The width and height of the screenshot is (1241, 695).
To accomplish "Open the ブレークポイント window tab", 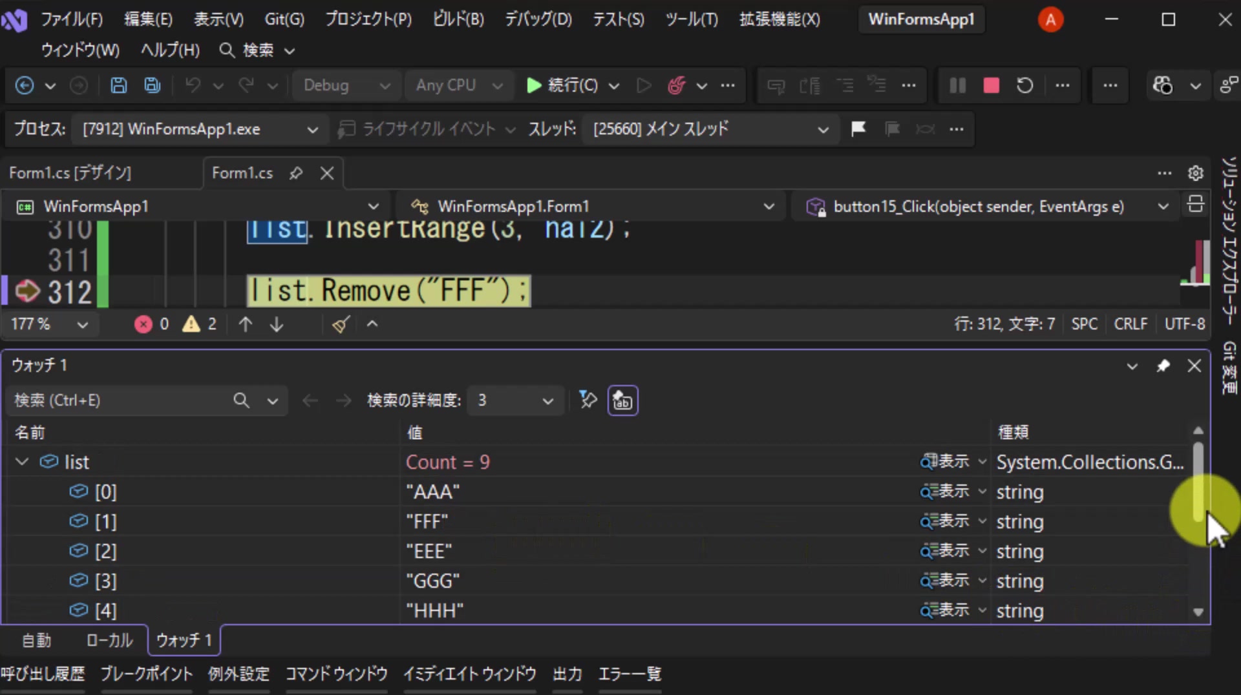I will point(147,674).
